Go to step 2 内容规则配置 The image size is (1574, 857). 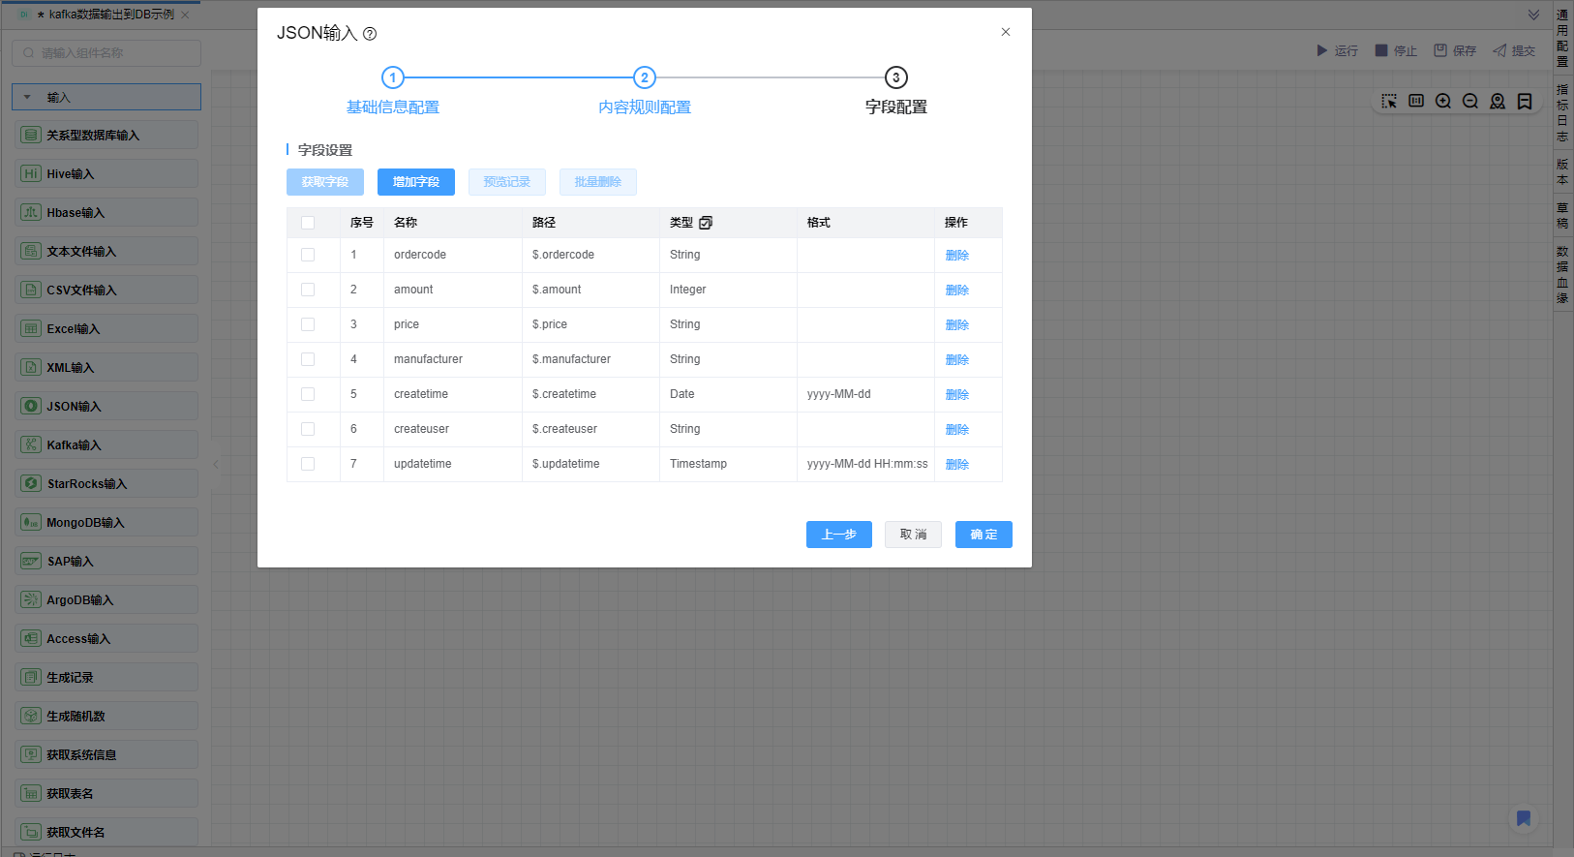point(644,77)
